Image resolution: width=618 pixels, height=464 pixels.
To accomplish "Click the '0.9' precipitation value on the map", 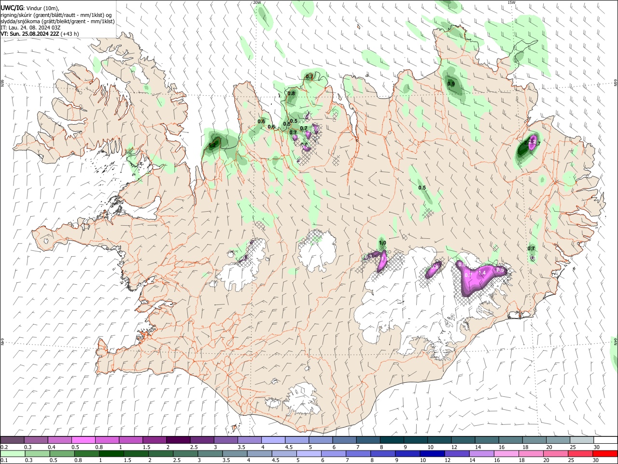I will (x=451, y=84).
